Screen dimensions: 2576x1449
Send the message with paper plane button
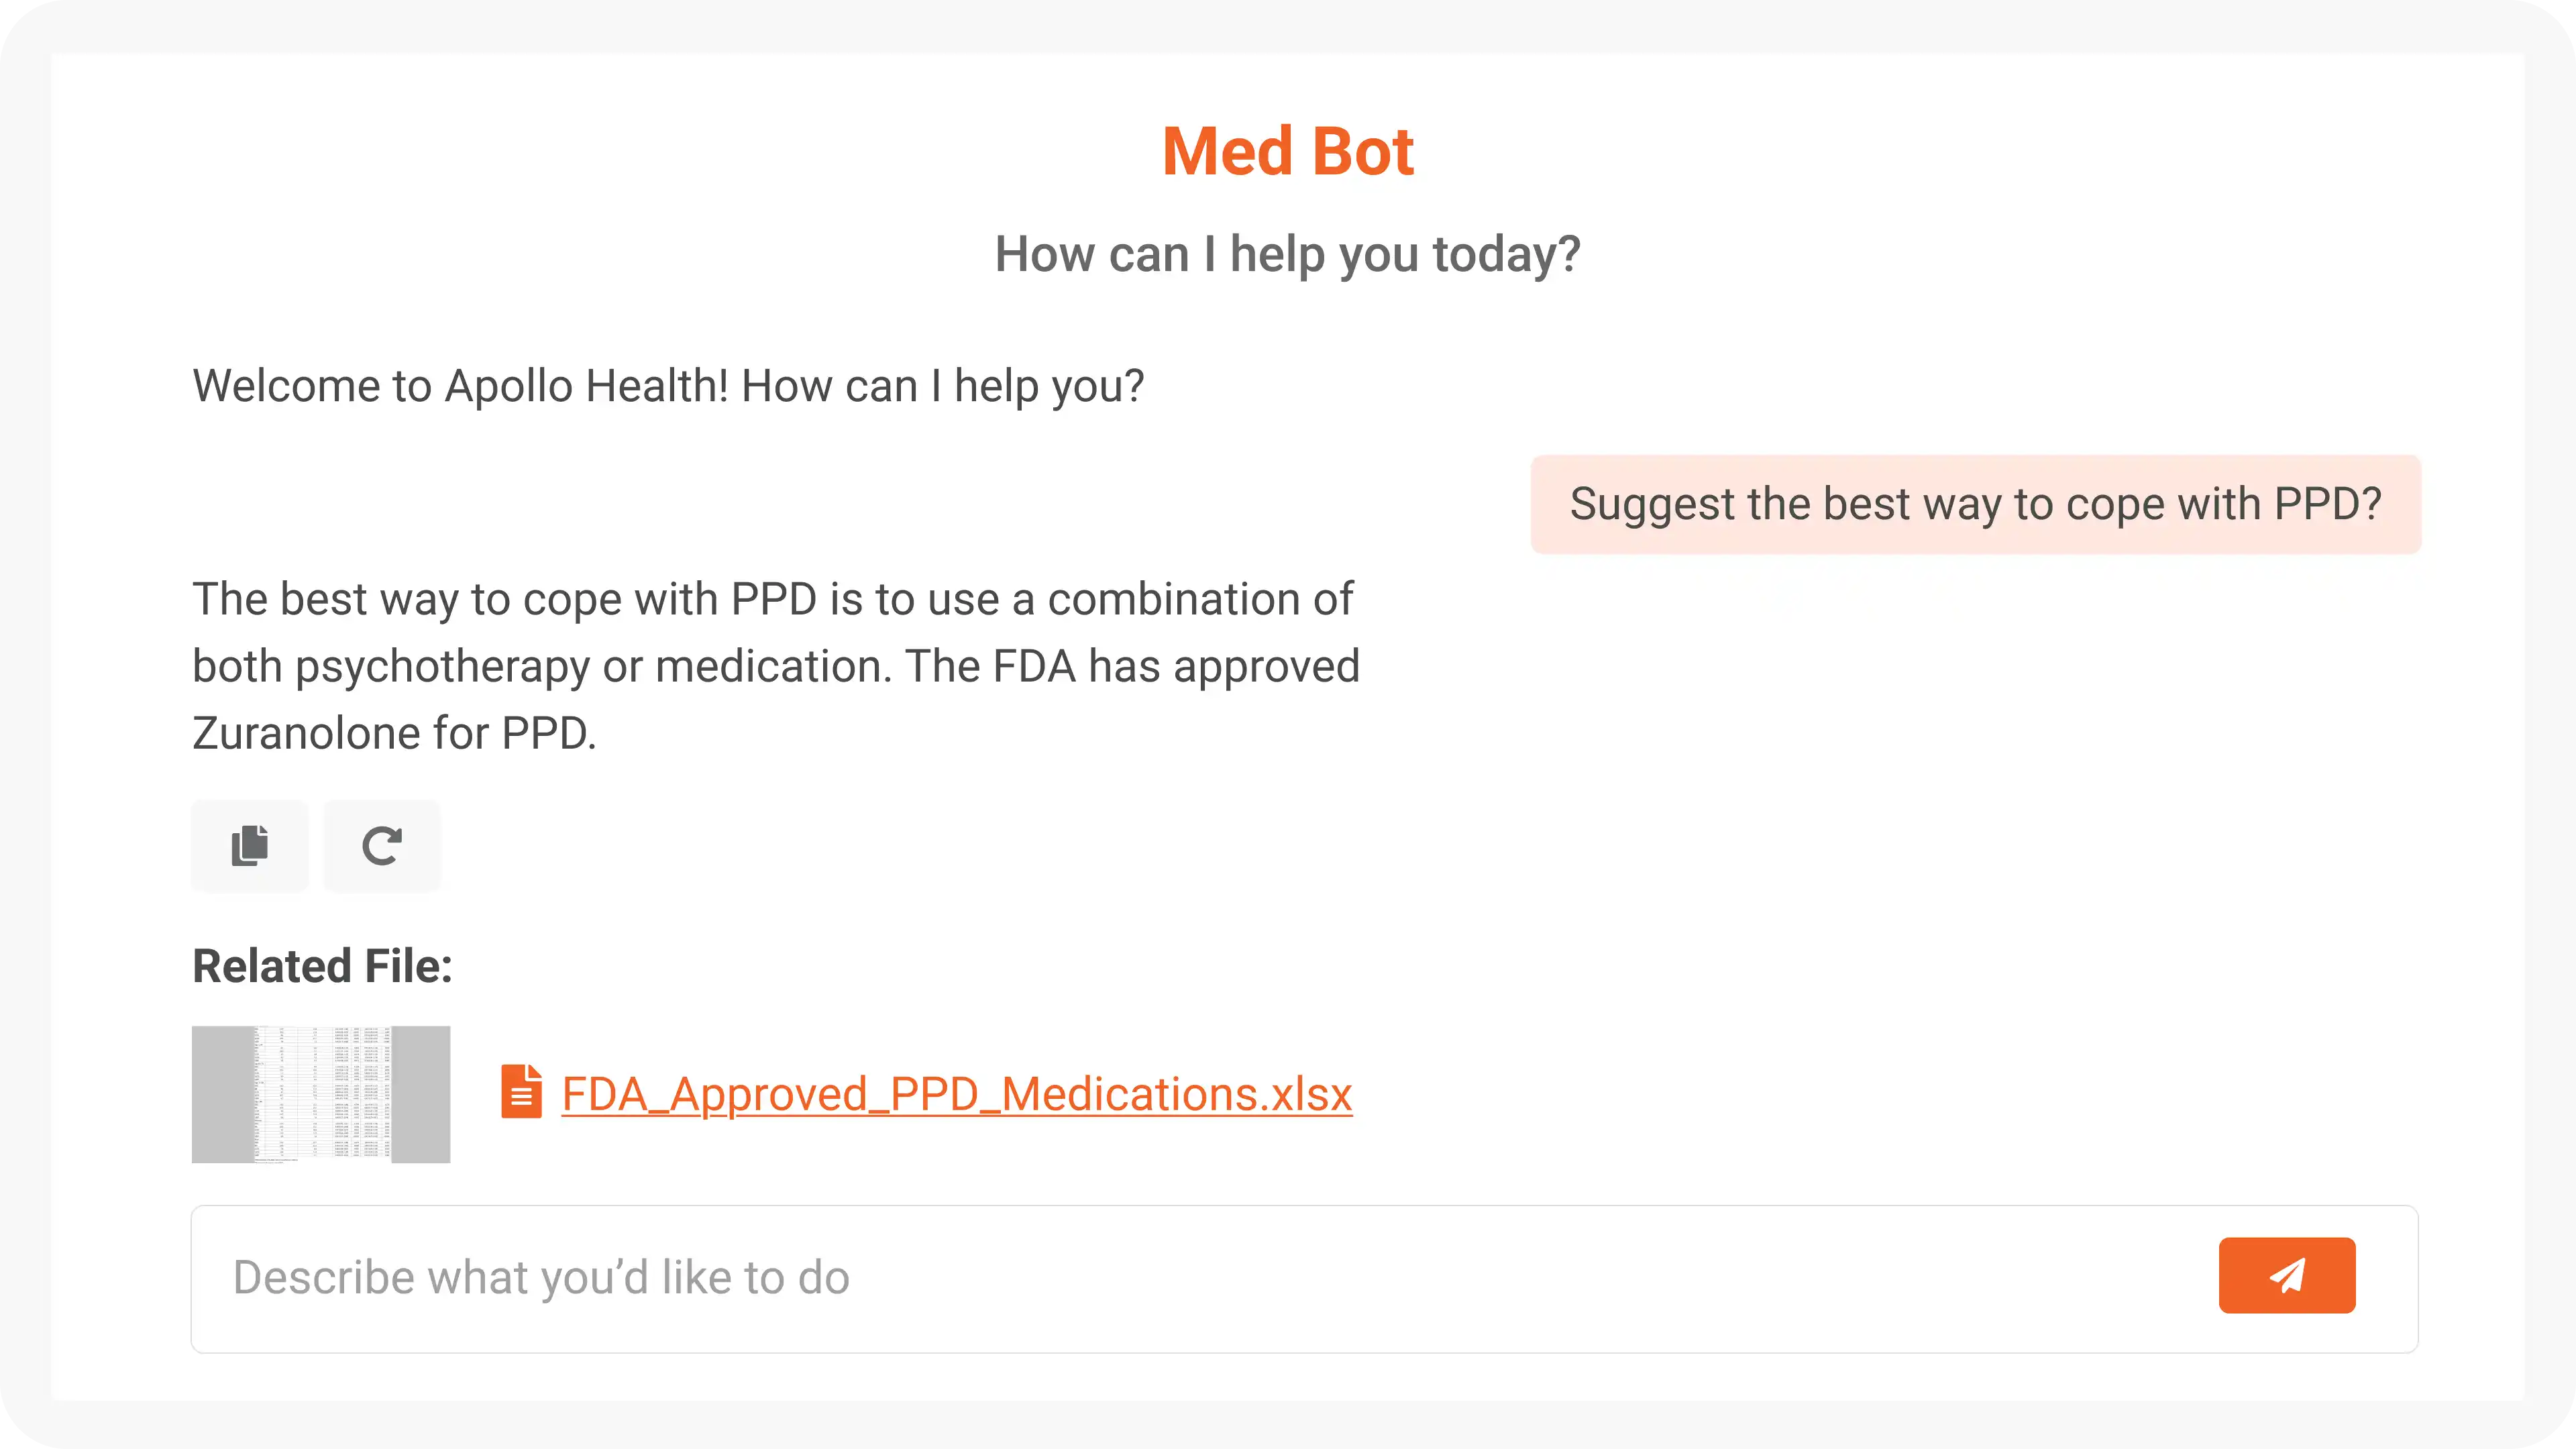[2286, 1275]
